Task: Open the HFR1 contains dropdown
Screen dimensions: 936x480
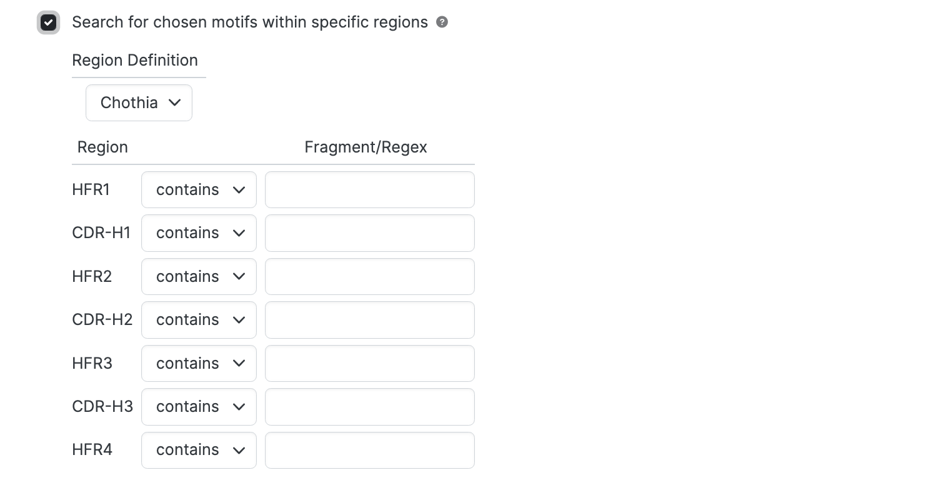Action: (x=199, y=189)
